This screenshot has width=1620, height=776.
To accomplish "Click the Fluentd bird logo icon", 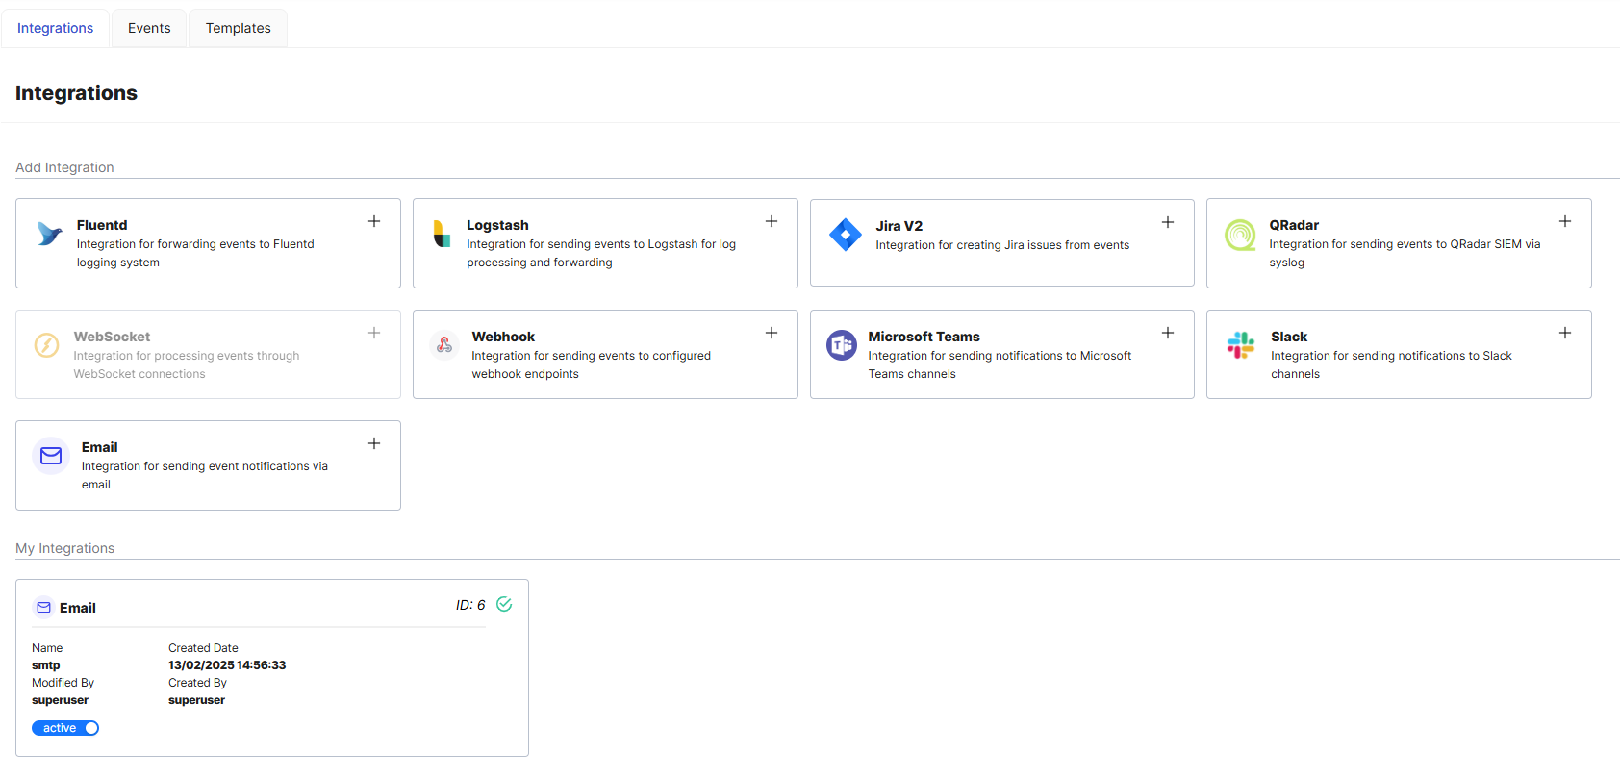I will (x=49, y=234).
